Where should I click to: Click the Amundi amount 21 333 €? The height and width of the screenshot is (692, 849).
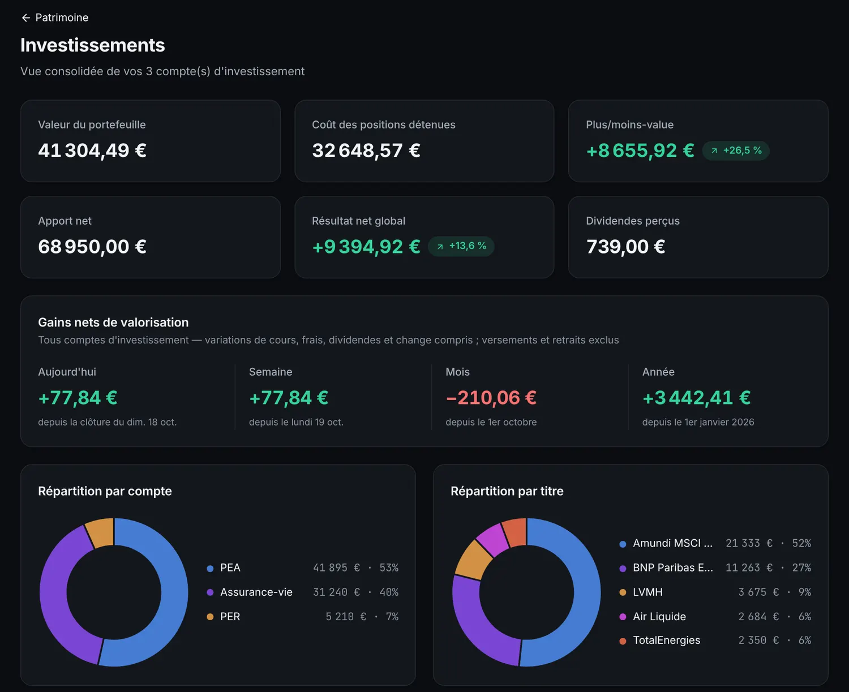pyautogui.click(x=749, y=543)
